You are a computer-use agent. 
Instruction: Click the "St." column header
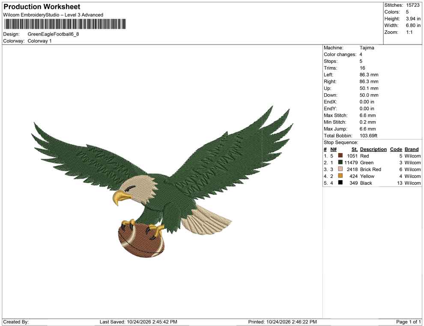tap(355, 149)
